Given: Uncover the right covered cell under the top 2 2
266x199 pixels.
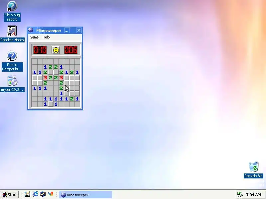Looking at the screenshot, I should pyautogui.click(x=56, y=72).
